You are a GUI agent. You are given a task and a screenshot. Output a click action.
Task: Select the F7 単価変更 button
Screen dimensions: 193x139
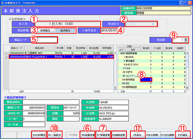(103, 134)
